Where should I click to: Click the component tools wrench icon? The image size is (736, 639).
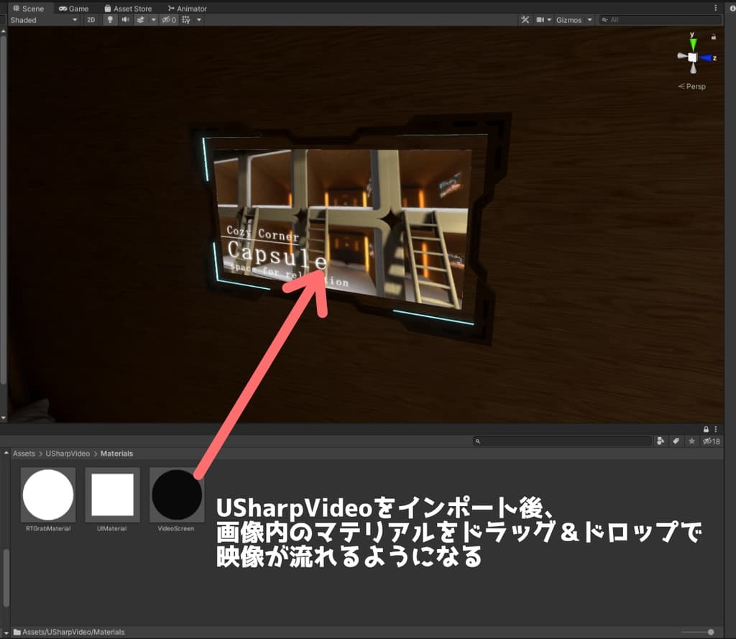pos(525,20)
